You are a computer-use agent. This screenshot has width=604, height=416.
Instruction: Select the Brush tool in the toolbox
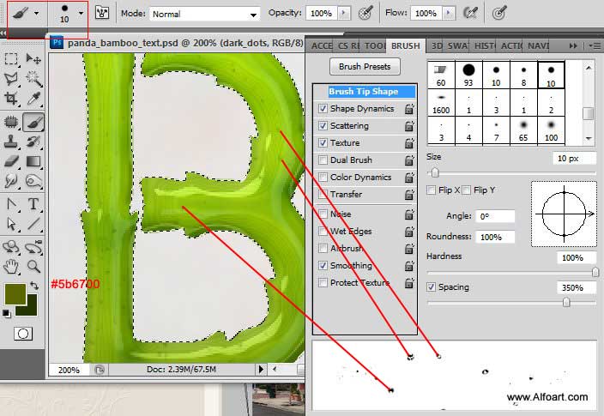tap(34, 122)
